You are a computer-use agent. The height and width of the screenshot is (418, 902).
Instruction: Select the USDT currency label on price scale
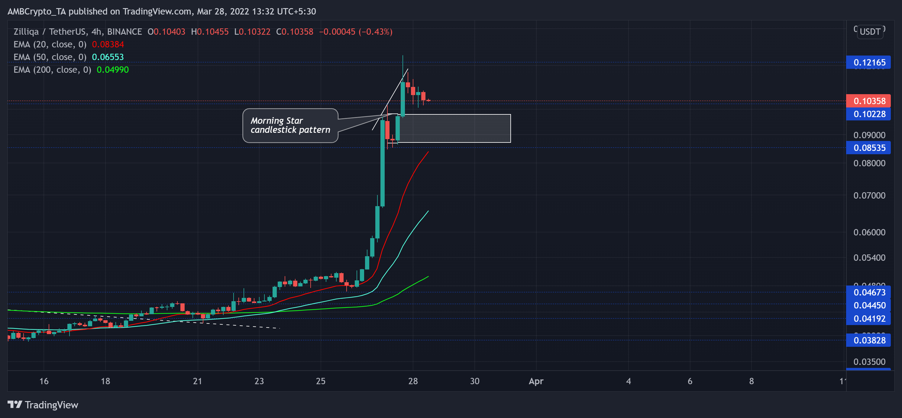coord(871,32)
